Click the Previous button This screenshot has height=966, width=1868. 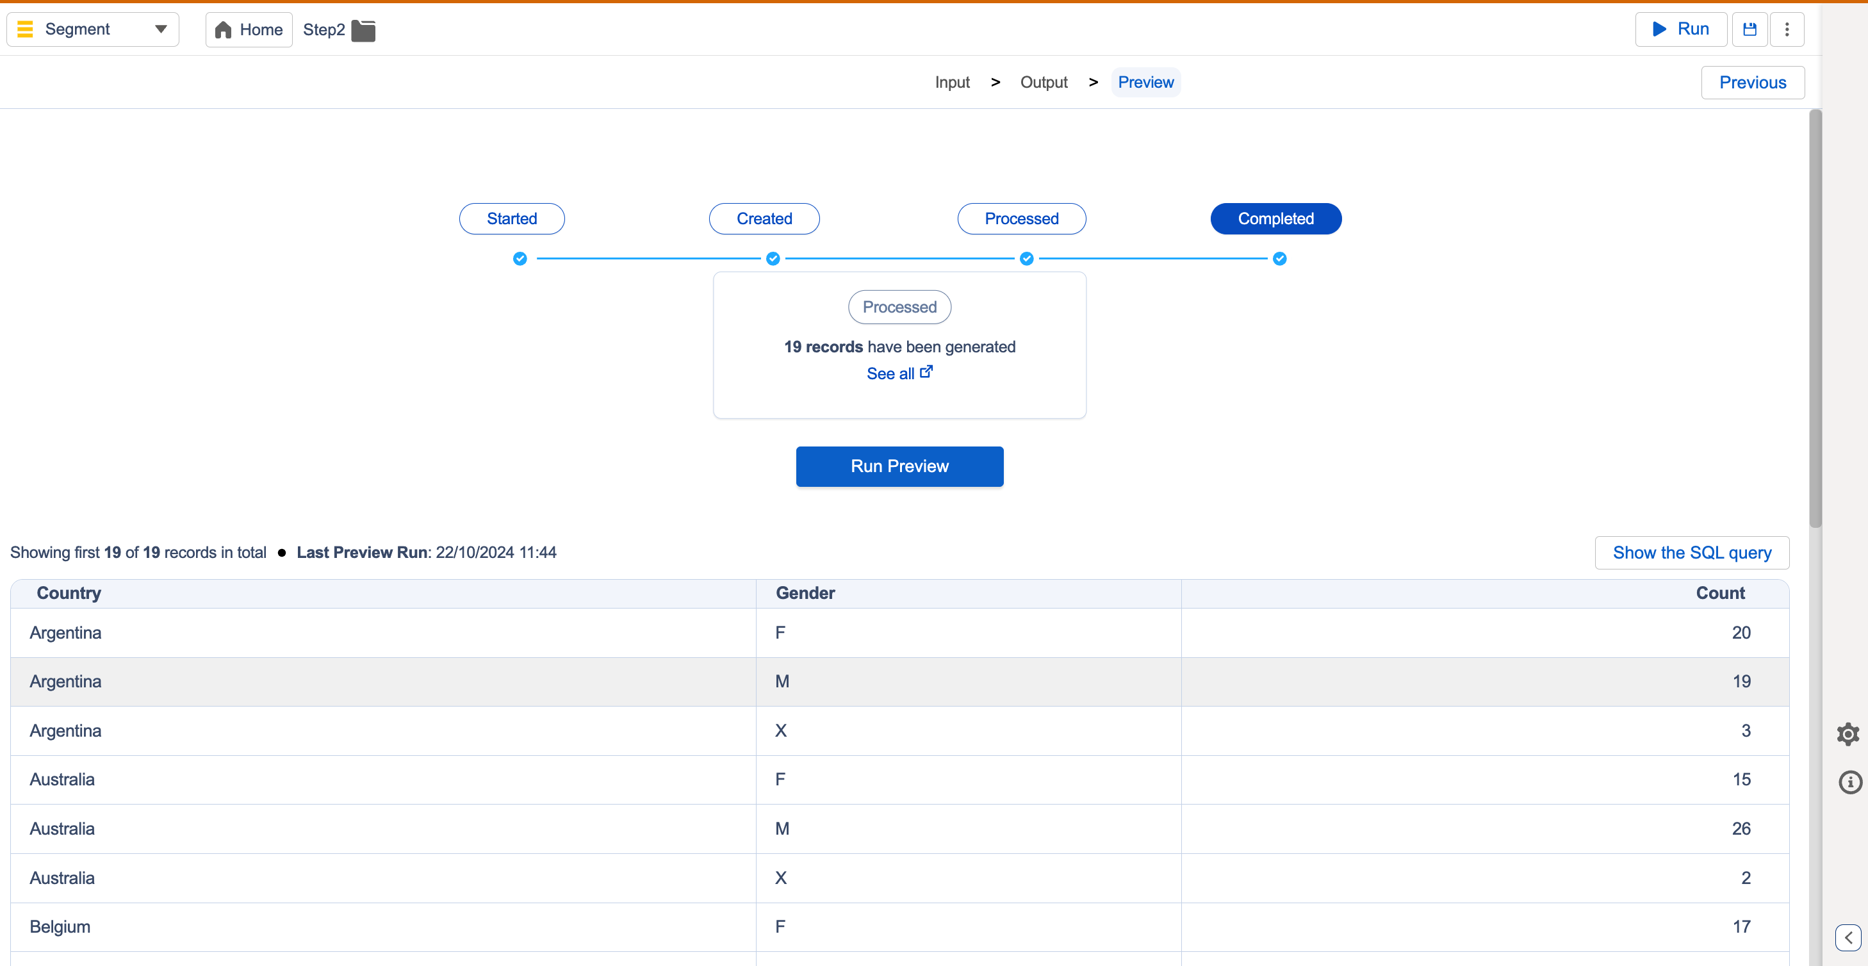pos(1752,82)
